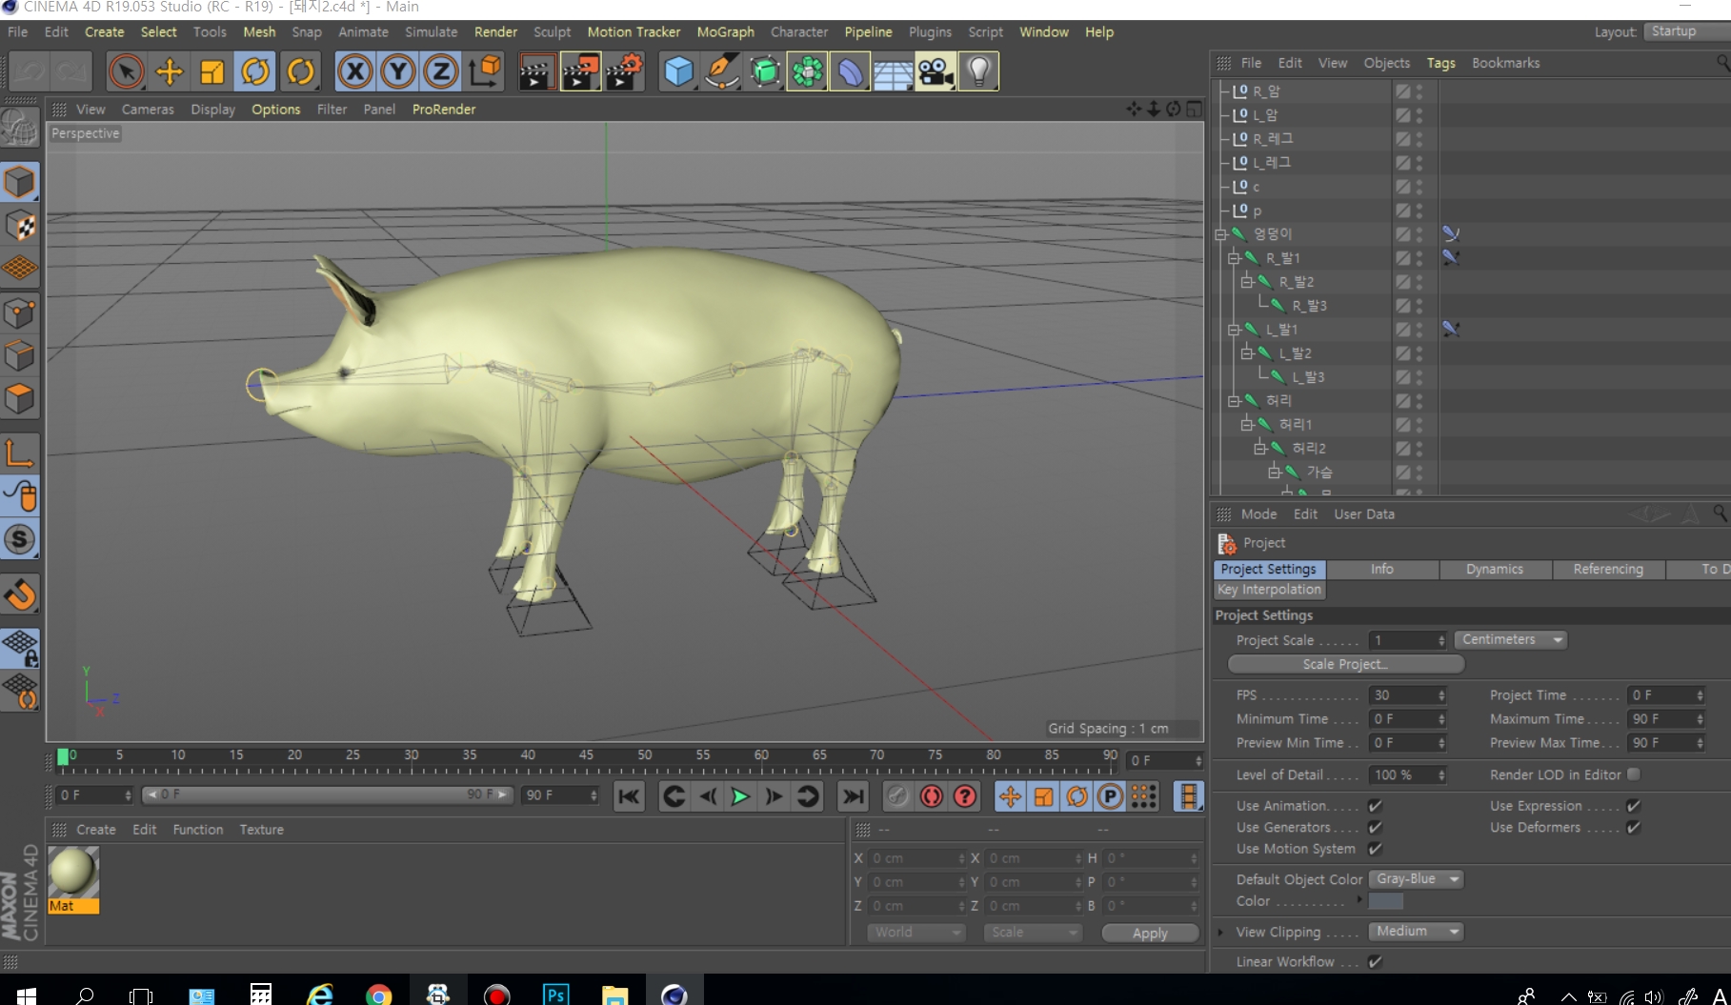The height and width of the screenshot is (1005, 1731).
Task: Enable Polygons mode
Action: point(20,399)
